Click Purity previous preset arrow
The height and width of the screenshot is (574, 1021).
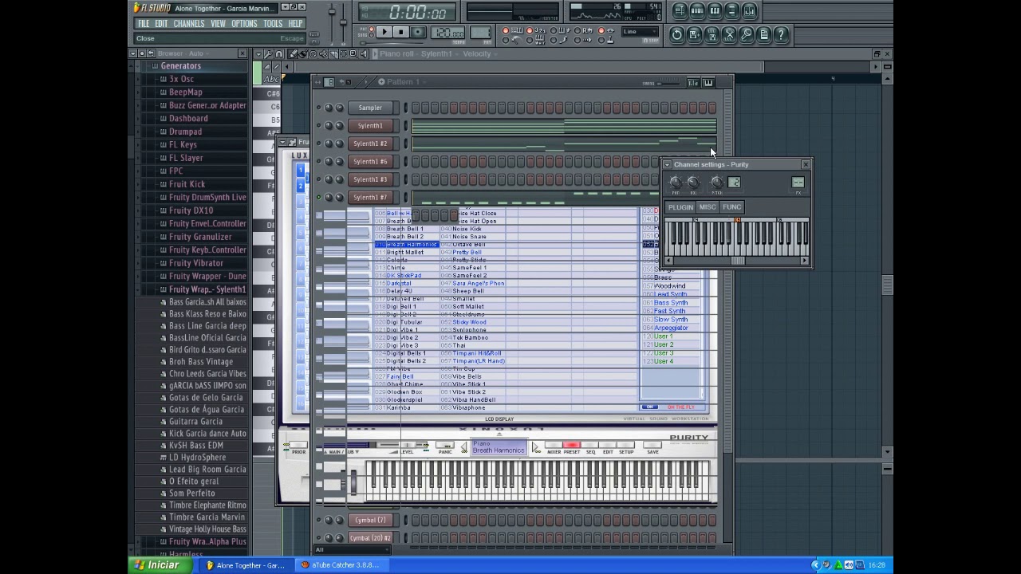pos(463,449)
